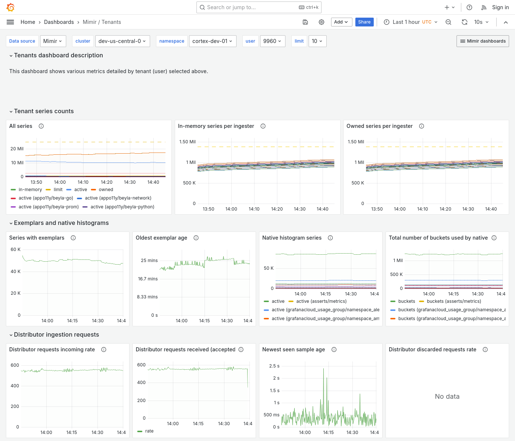Refresh the dashboard with the refresh icon

pos(464,22)
